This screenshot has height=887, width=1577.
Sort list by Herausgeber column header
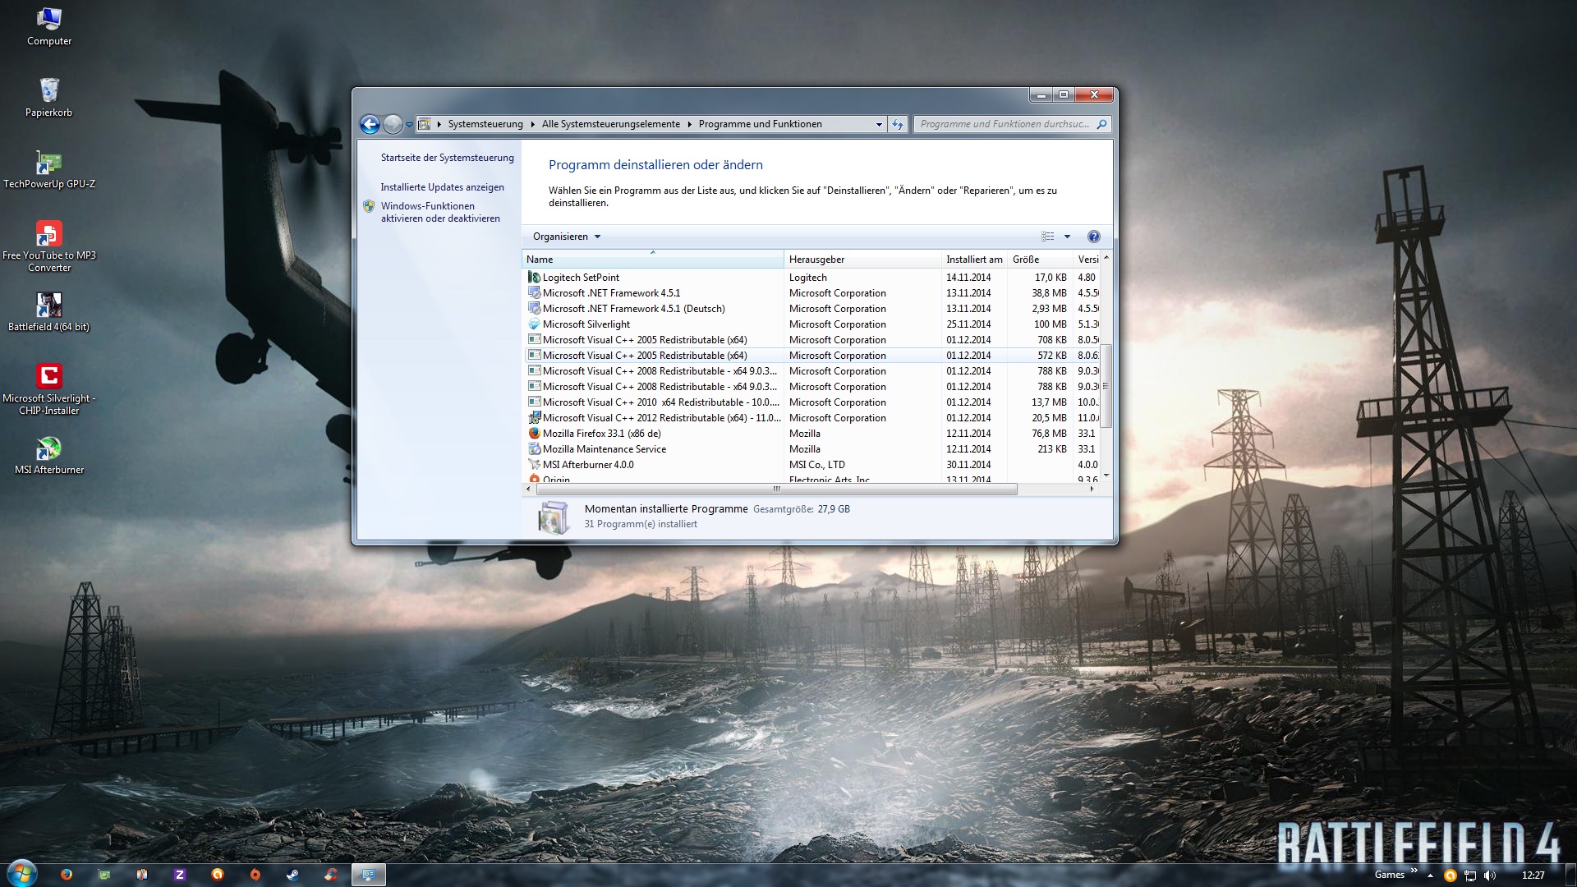coord(862,260)
